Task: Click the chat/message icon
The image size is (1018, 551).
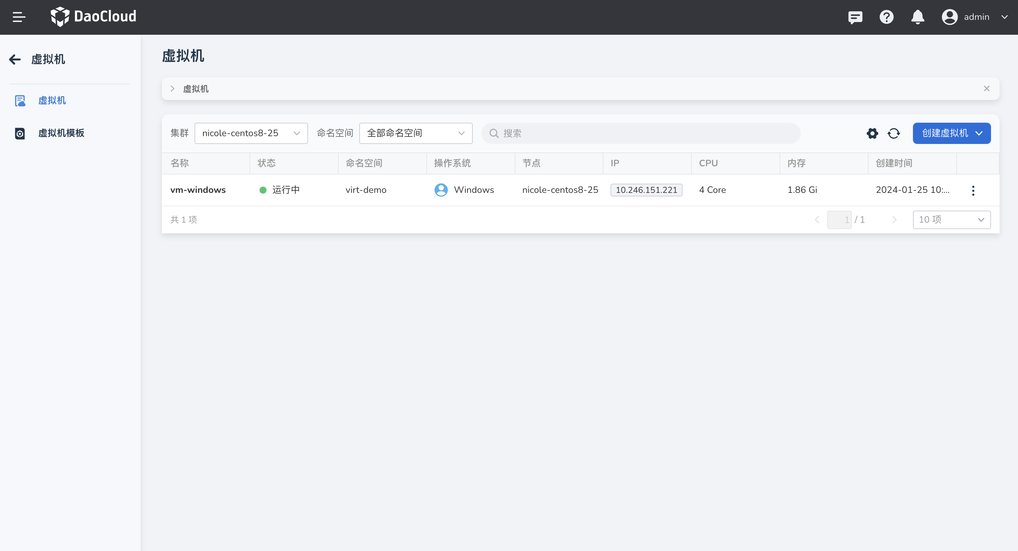Action: coord(854,17)
